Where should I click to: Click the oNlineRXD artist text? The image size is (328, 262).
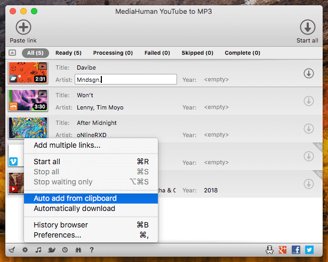[x=92, y=135]
